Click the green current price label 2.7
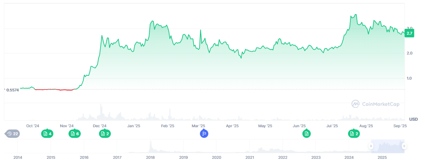Screen dimensions: 425x163 410,34
